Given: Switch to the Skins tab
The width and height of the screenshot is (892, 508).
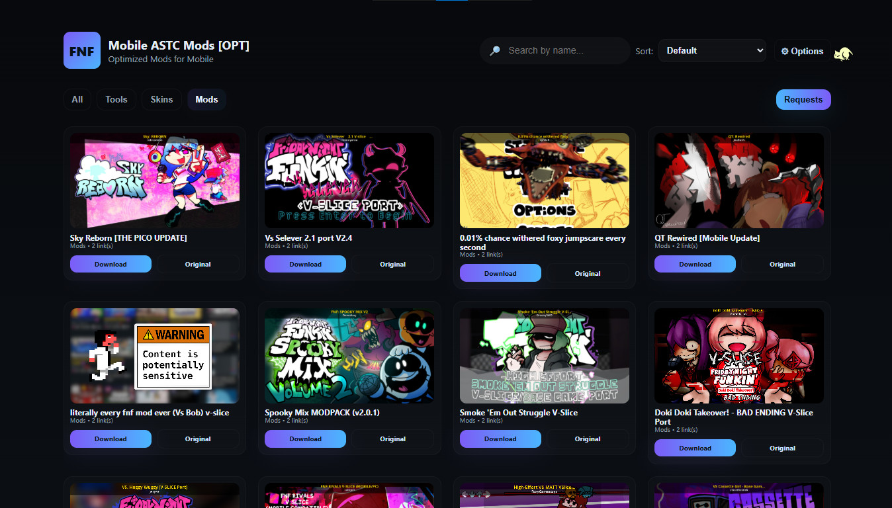Looking at the screenshot, I should pos(161,99).
